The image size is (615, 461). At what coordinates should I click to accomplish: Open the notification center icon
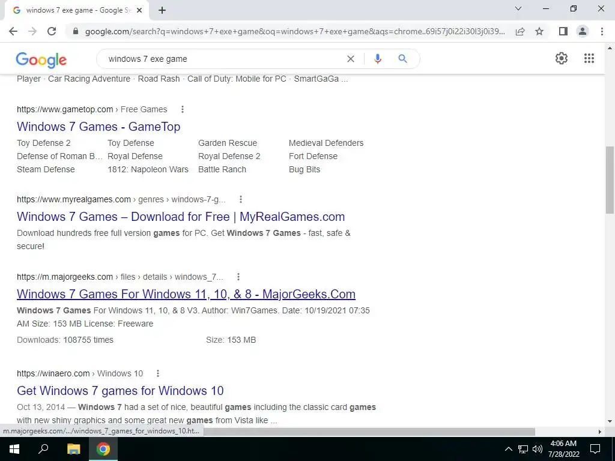pyautogui.click(x=595, y=449)
